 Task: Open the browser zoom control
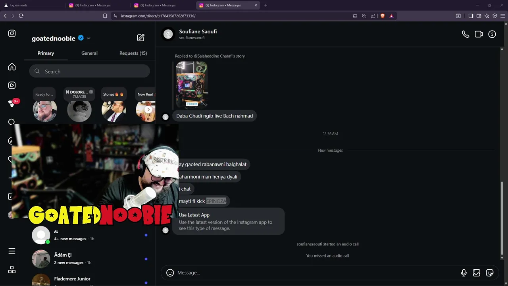364,16
